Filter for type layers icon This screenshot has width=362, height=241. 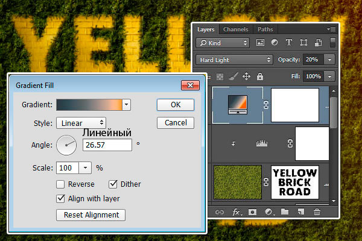(x=289, y=43)
